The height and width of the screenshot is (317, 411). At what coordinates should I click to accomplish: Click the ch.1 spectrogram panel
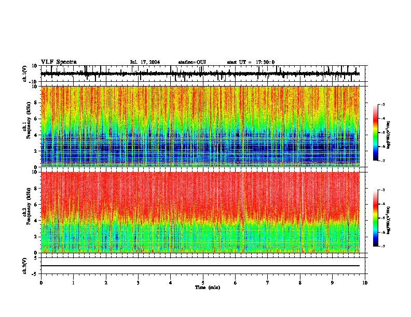(x=200, y=126)
